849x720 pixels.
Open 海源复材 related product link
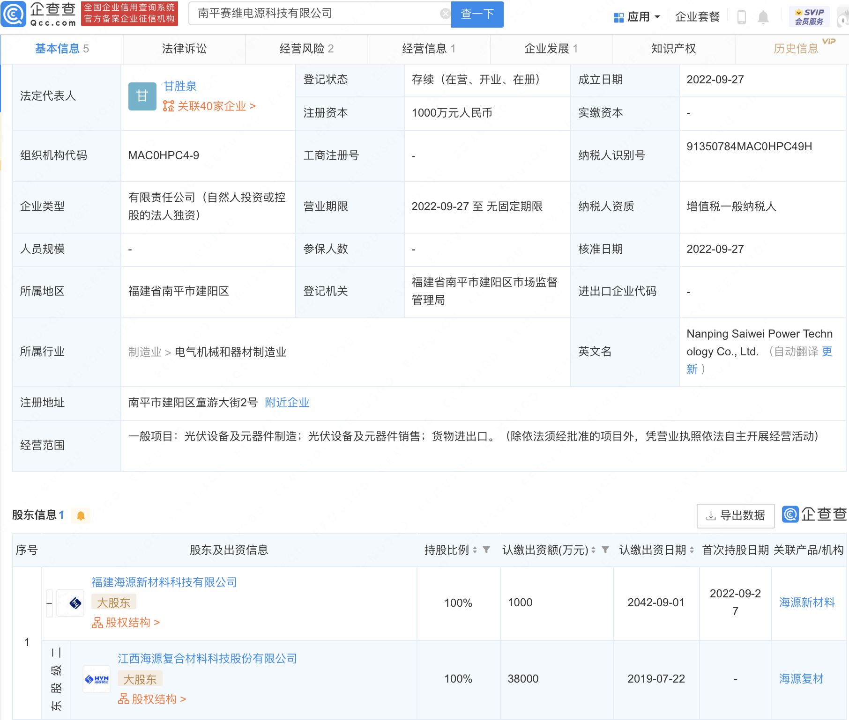pyautogui.click(x=801, y=679)
